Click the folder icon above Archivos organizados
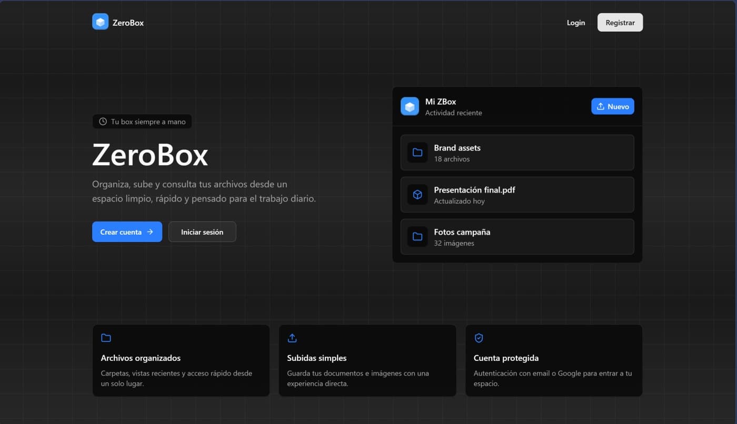 (106, 338)
